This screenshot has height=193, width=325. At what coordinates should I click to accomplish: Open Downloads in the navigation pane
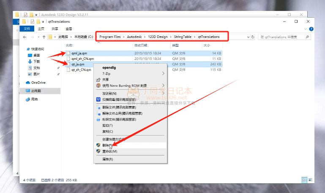(x=34, y=62)
